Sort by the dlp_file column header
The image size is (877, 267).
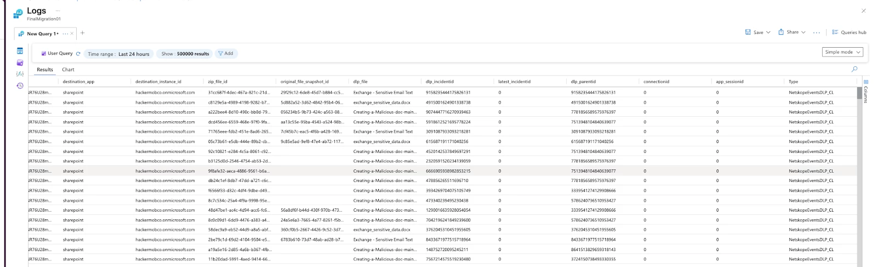360,82
